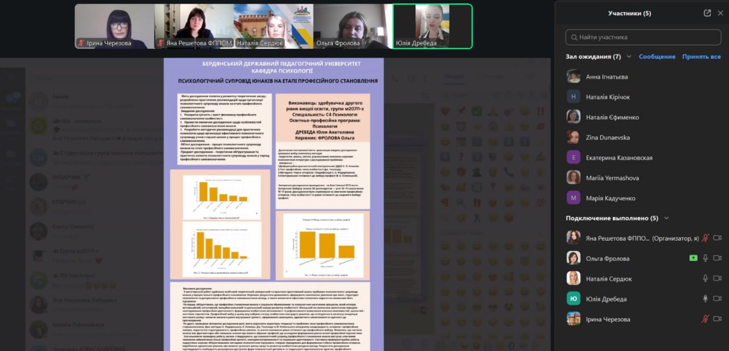The image size is (729, 351).
Task: Unmute Ірина Черезова's microphone in participant list
Action: click(x=705, y=319)
